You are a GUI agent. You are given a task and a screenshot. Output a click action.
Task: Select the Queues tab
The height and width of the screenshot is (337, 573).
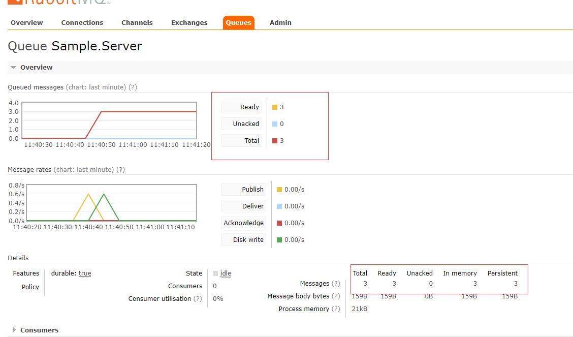pyautogui.click(x=238, y=23)
